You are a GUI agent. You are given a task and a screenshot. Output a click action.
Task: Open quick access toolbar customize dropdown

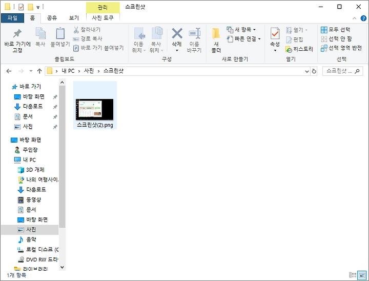(38, 7)
